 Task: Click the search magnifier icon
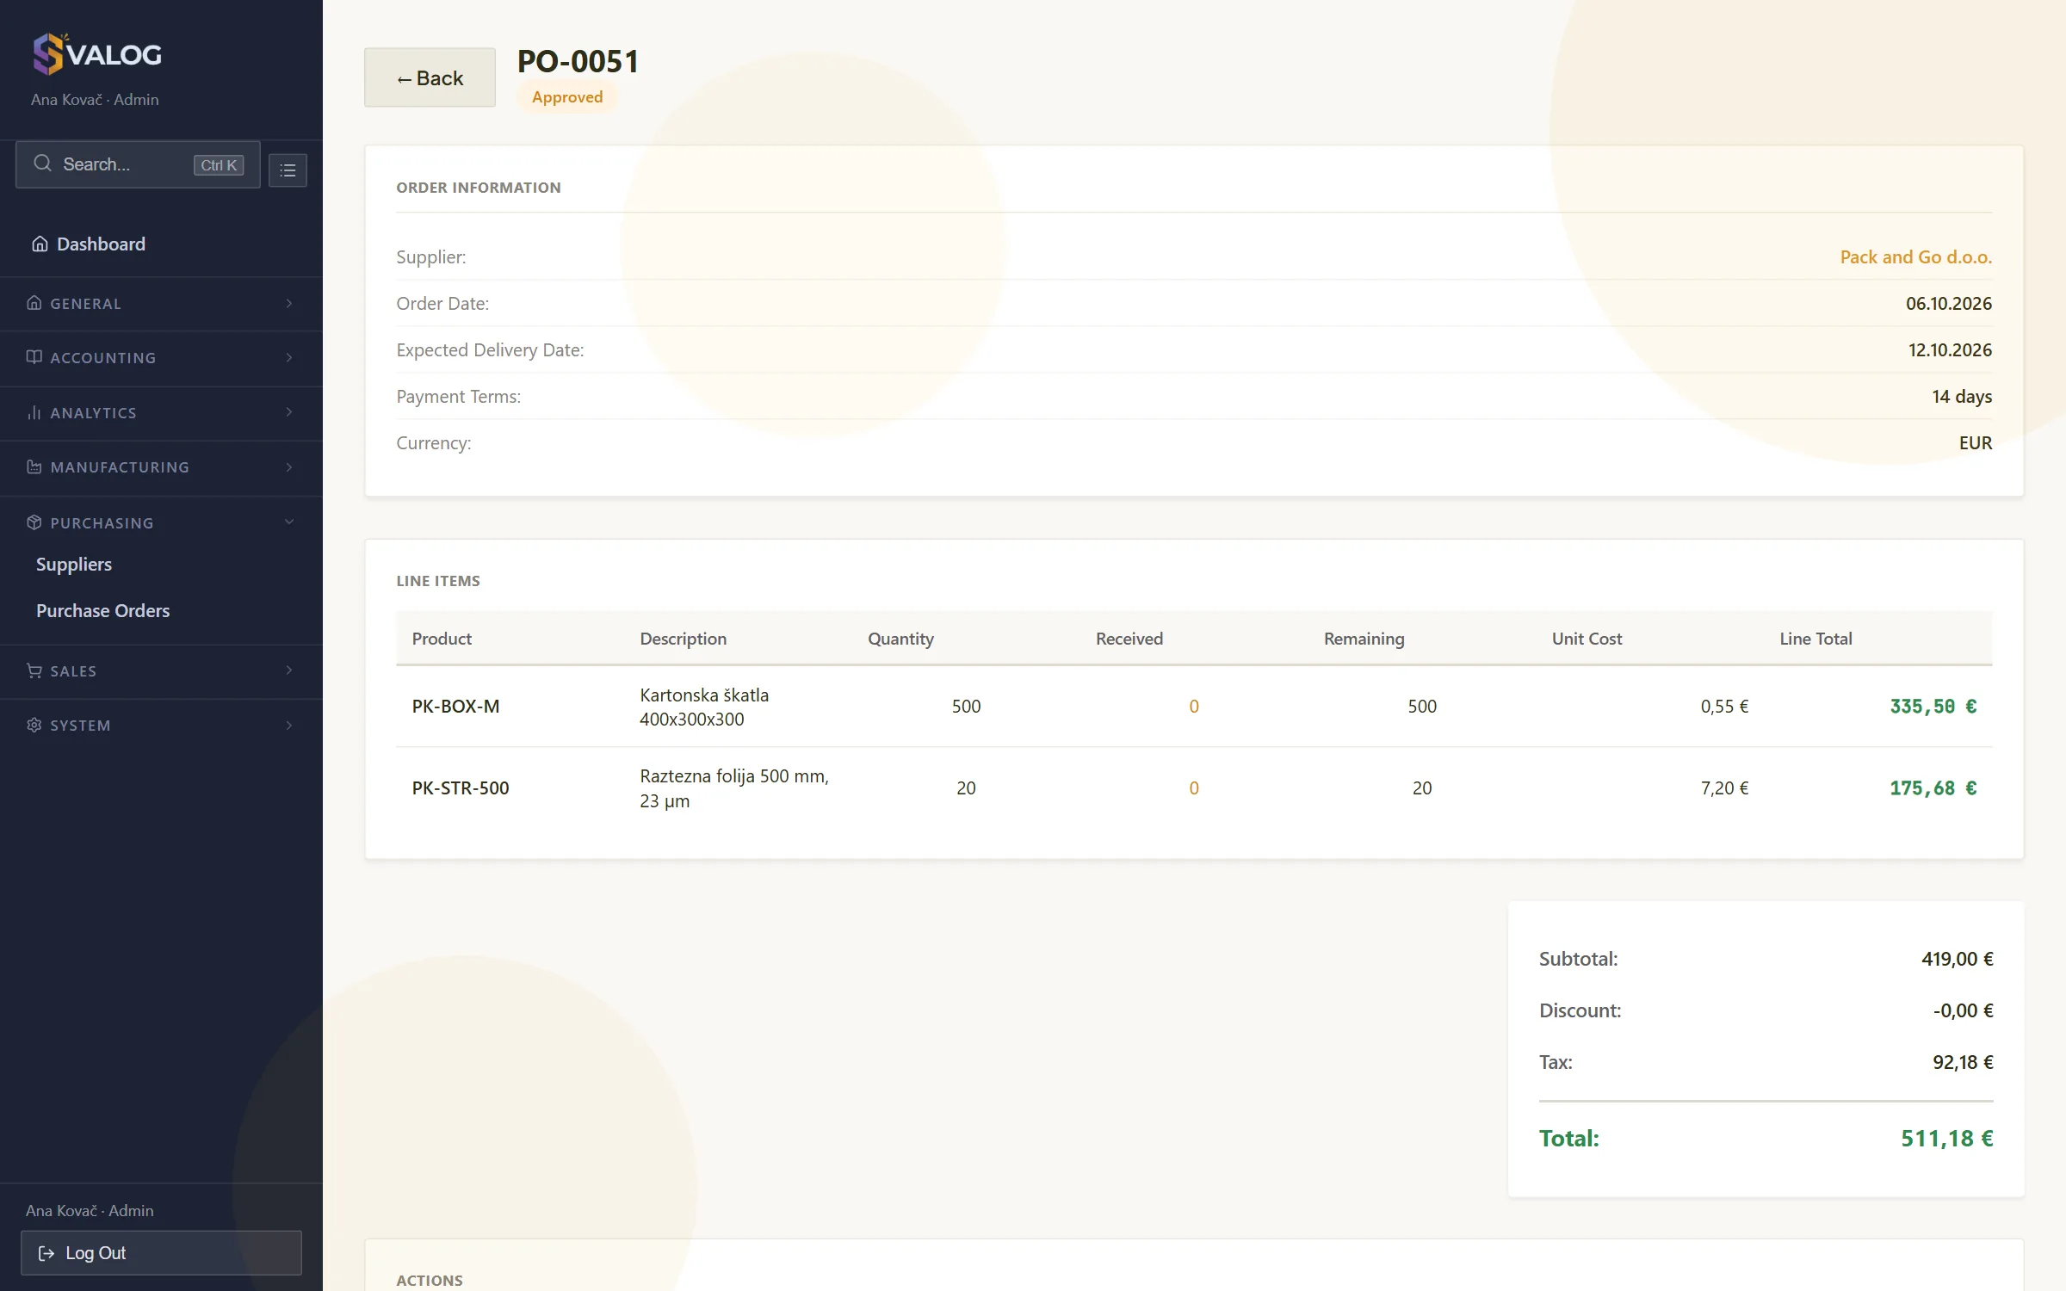tap(42, 164)
